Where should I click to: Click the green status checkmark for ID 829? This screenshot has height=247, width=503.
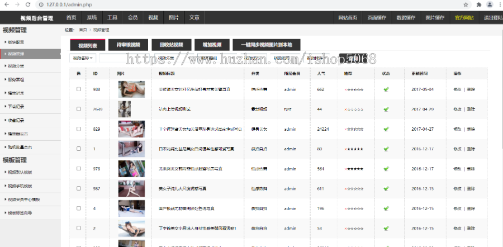click(386, 129)
